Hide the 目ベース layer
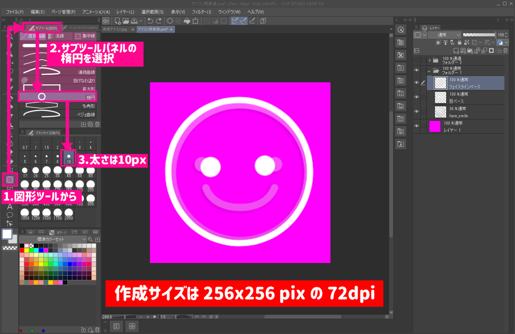This screenshot has width=515, height=334. click(x=417, y=97)
